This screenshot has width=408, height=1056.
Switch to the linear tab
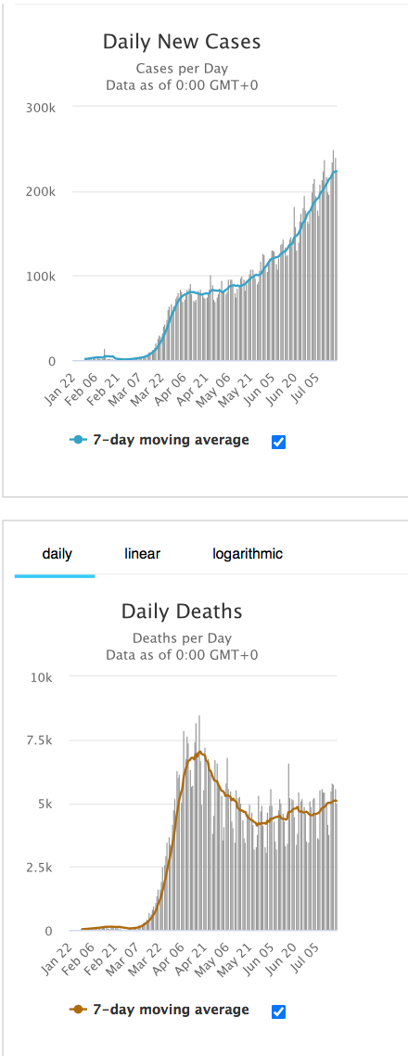point(142,554)
